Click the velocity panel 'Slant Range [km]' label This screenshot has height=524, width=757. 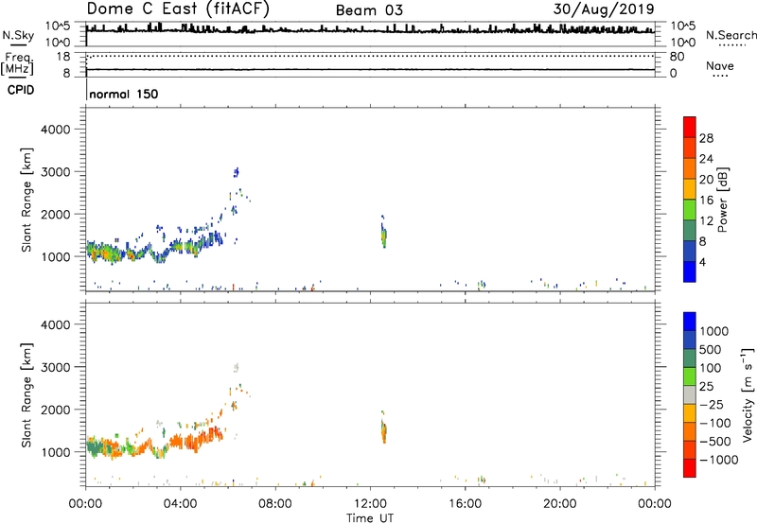[x=26, y=395]
